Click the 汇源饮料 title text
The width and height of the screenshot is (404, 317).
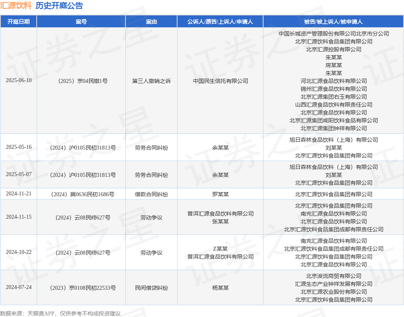(16, 6)
